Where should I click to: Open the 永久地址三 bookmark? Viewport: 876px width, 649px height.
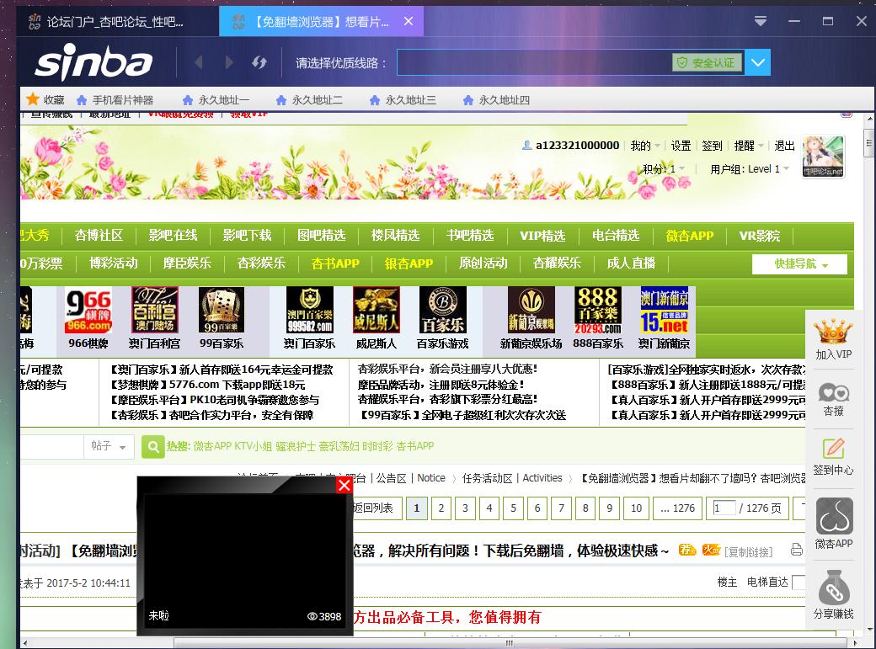(x=403, y=100)
